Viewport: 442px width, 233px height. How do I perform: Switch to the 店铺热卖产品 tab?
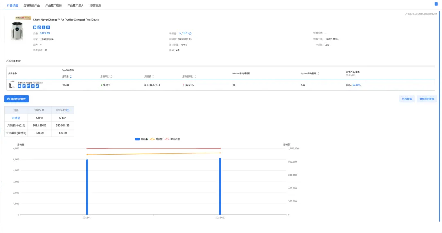pos(32,5)
